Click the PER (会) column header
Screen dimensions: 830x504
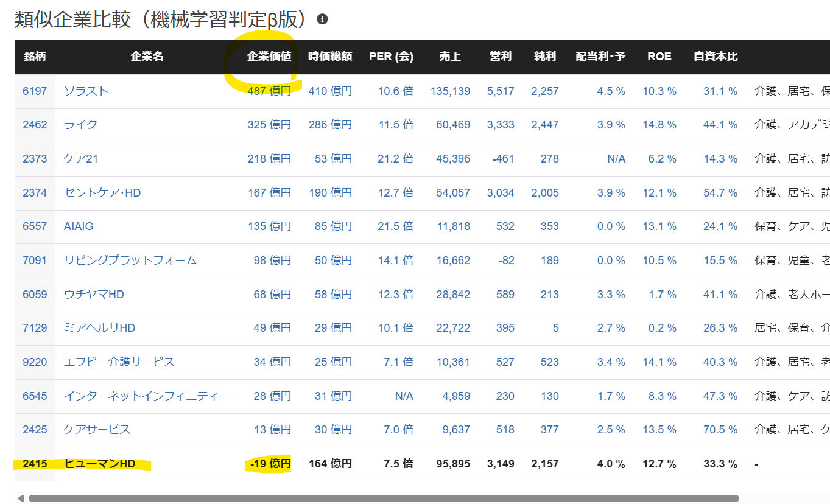pos(391,57)
